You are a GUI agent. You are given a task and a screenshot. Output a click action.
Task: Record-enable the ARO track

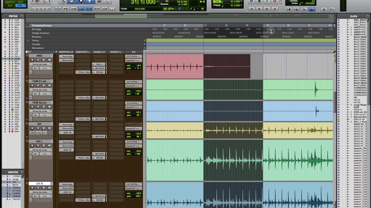[x=32, y=60]
